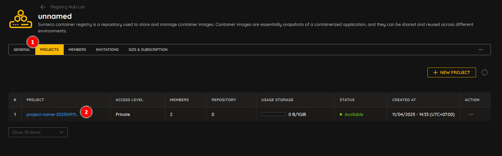Screen dimensions: 502x156
Task: Click the green Available status dot
Action: (341, 114)
